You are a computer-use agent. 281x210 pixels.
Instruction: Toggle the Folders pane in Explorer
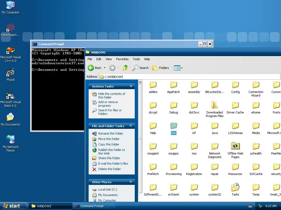tap(161, 68)
